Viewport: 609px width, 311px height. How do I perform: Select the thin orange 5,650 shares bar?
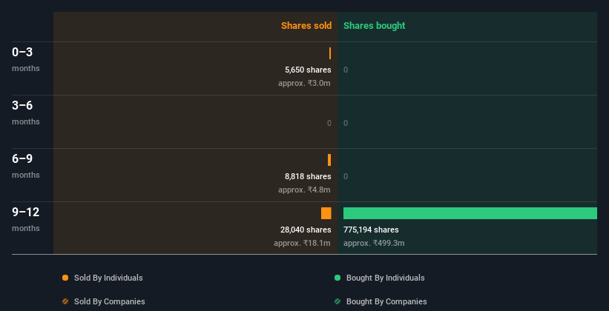(330, 53)
